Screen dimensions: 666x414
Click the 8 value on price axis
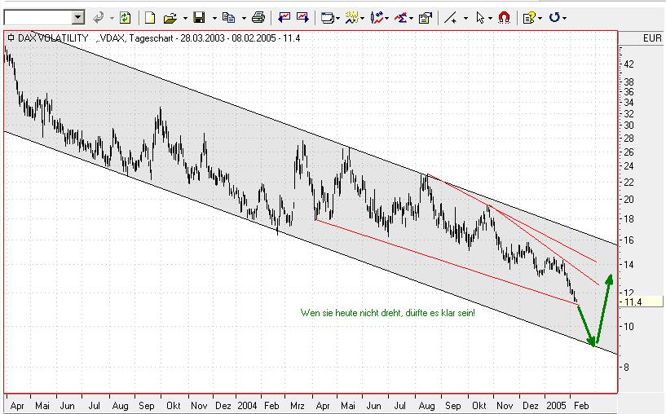pos(626,367)
